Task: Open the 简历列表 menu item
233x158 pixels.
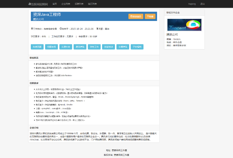Action: click(x=92, y=4)
